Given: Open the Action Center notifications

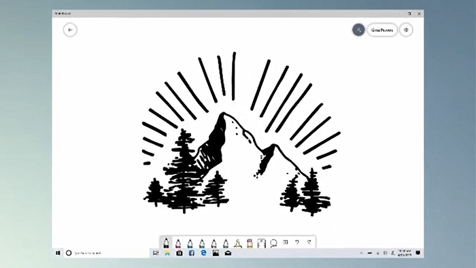Looking at the screenshot, I should (x=418, y=253).
